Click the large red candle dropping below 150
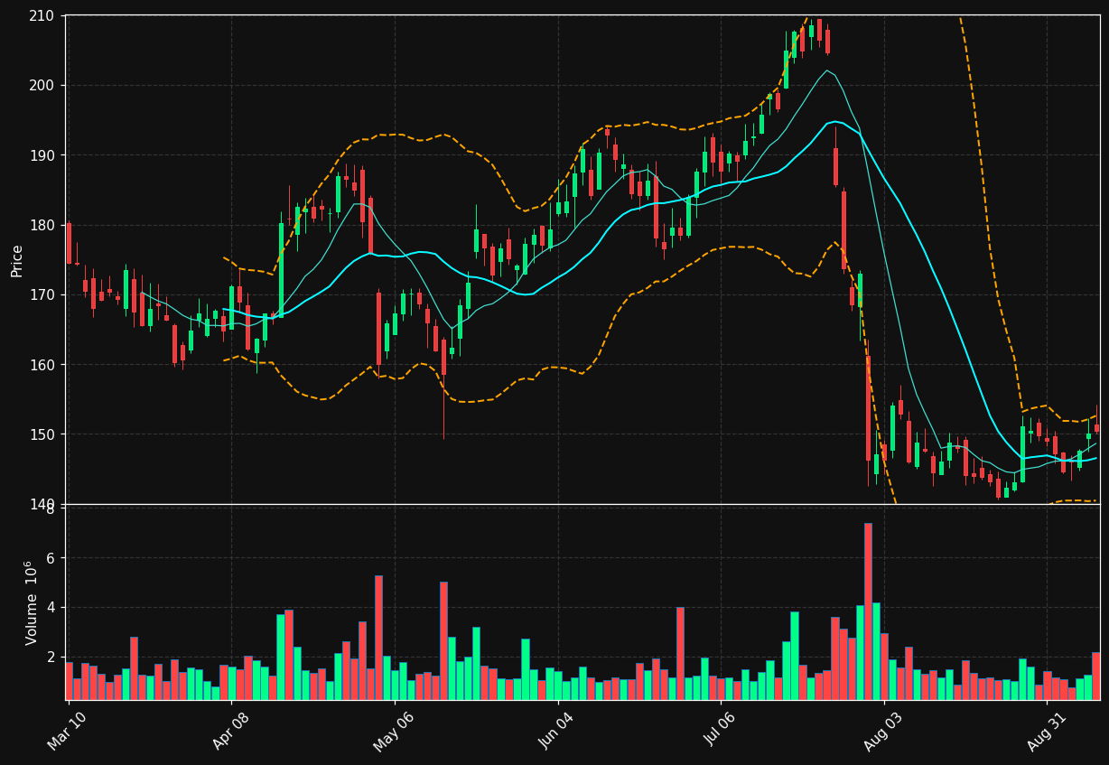 (868, 408)
